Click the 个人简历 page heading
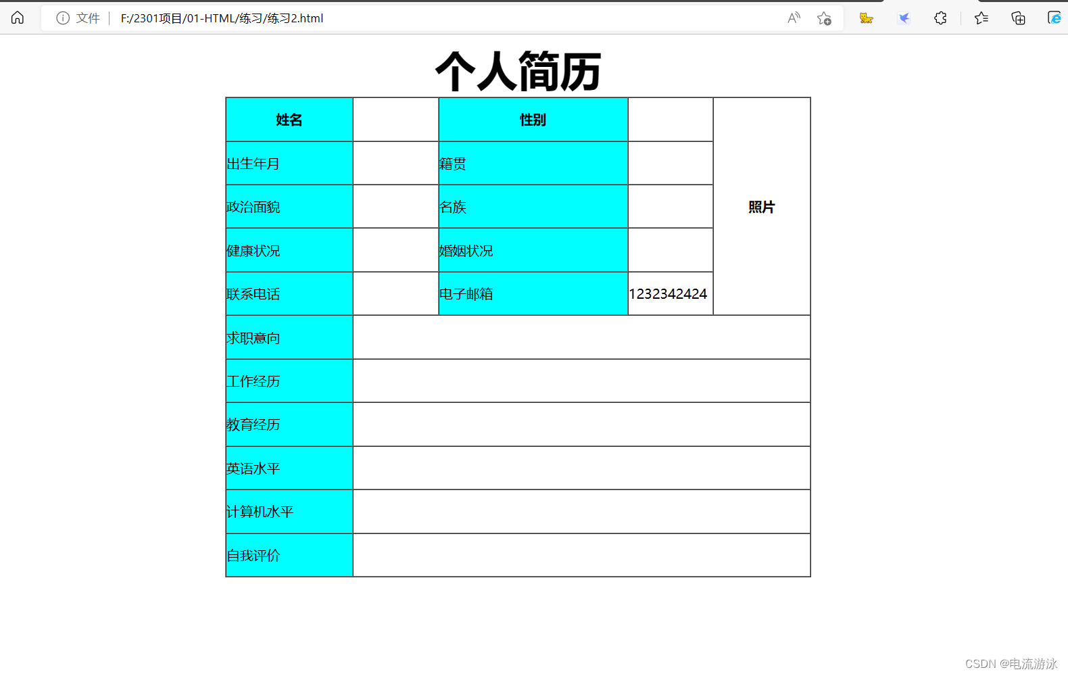Viewport: 1068px width, 676px height. click(x=518, y=71)
